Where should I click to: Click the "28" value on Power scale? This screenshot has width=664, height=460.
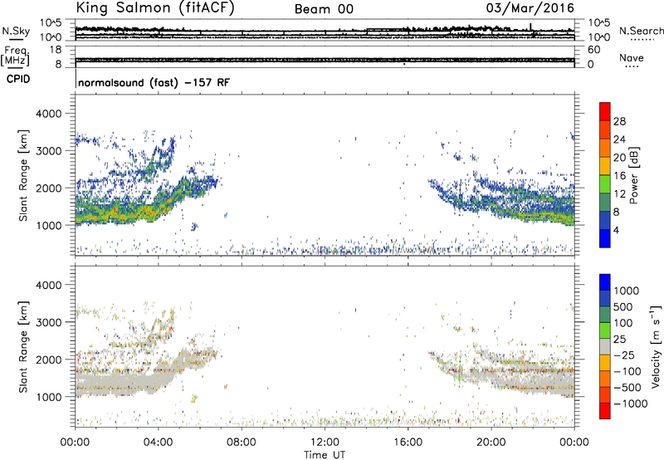(x=619, y=121)
